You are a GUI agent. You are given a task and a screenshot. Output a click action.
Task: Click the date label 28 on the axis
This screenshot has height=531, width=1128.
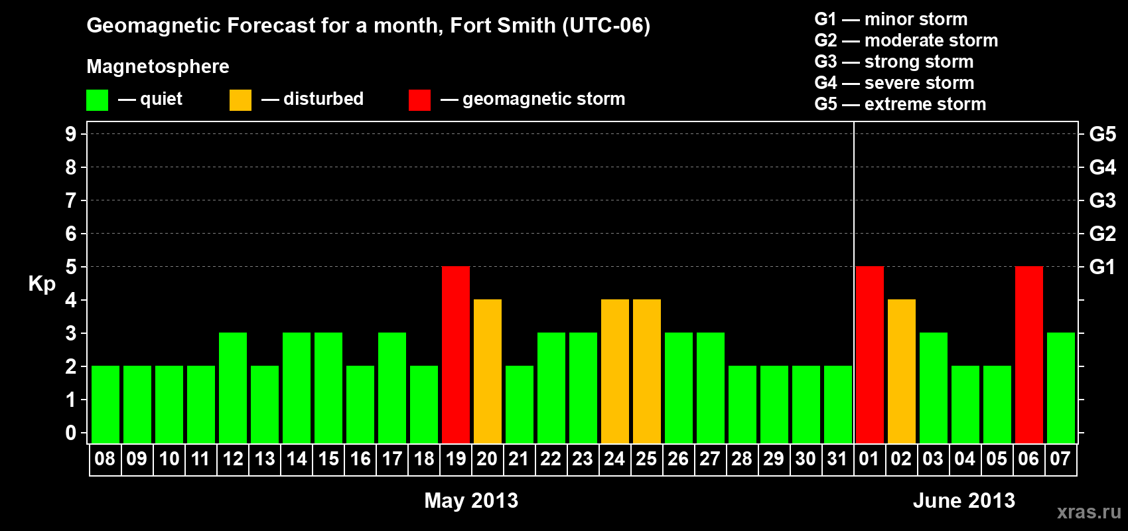[742, 459]
